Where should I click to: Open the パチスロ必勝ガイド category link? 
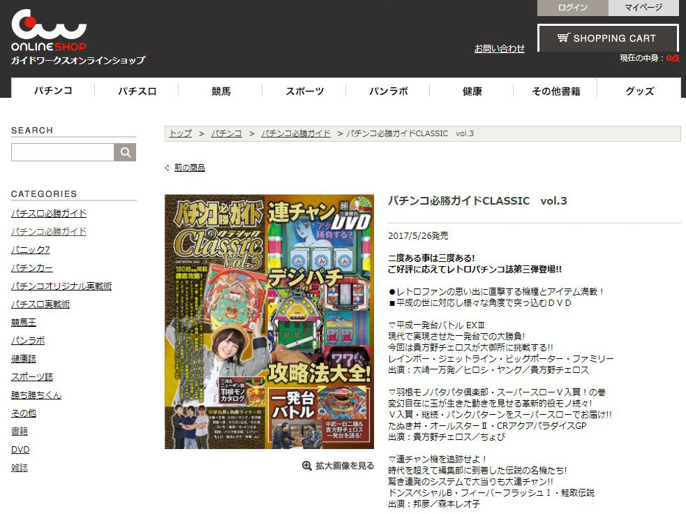[x=49, y=213]
